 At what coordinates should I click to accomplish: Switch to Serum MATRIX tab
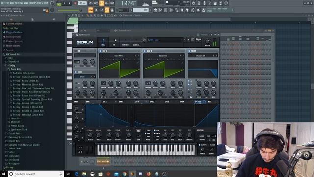coord(125,42)
